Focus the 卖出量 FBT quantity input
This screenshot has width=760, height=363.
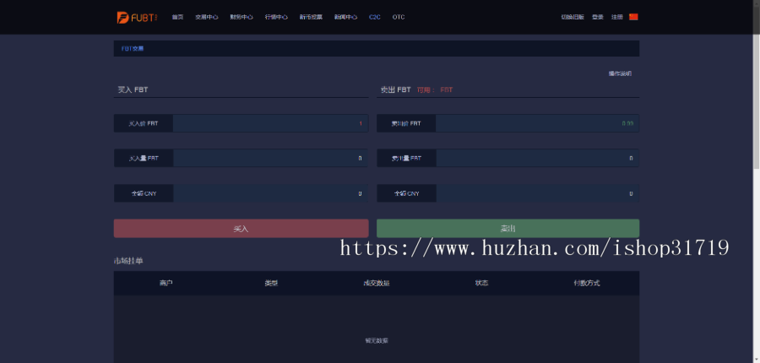click(x=537, y=158)
